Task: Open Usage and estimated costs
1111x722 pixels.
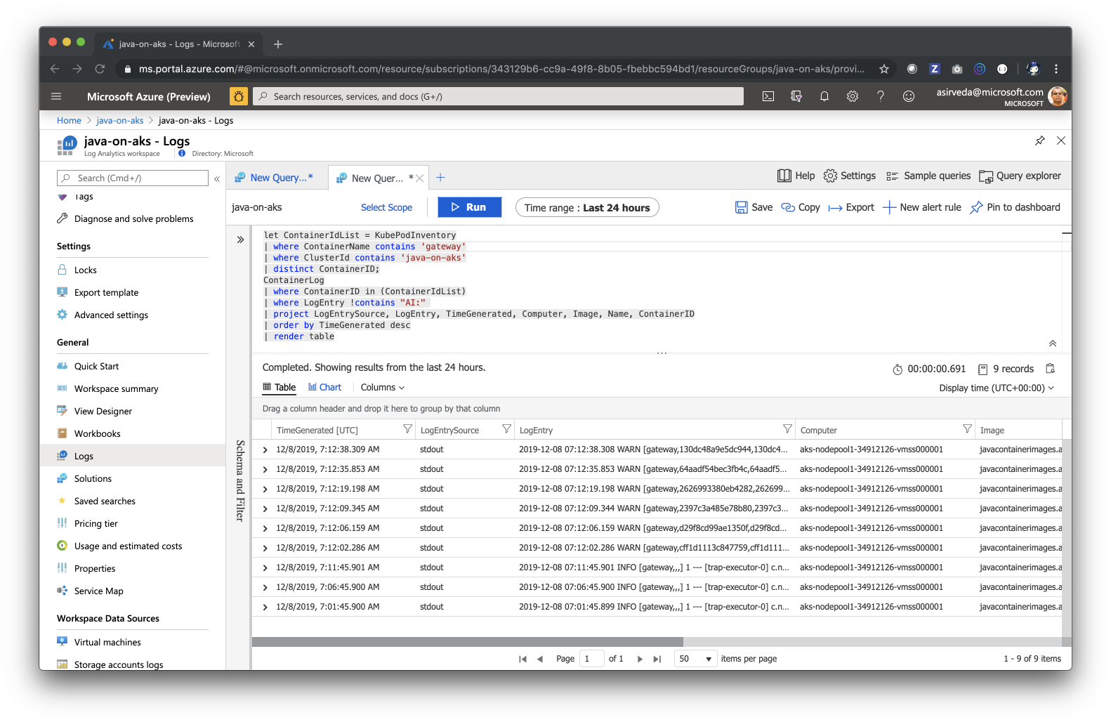Action: pyautogui.click(x=128, y=546)
